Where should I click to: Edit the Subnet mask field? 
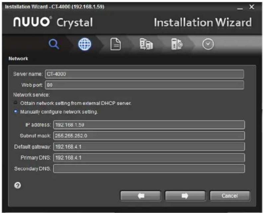tap(149, 136)
